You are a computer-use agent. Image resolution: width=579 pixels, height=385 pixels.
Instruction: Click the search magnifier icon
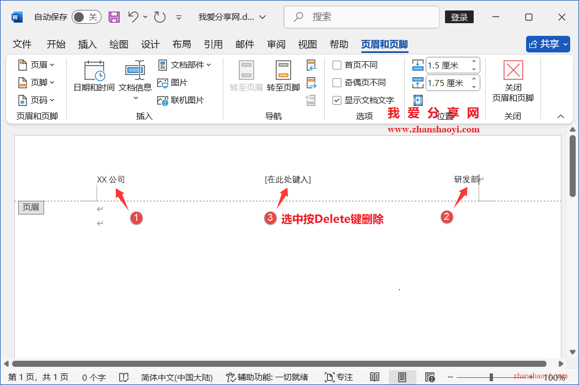pyautogui.click(x=298, y=17)
